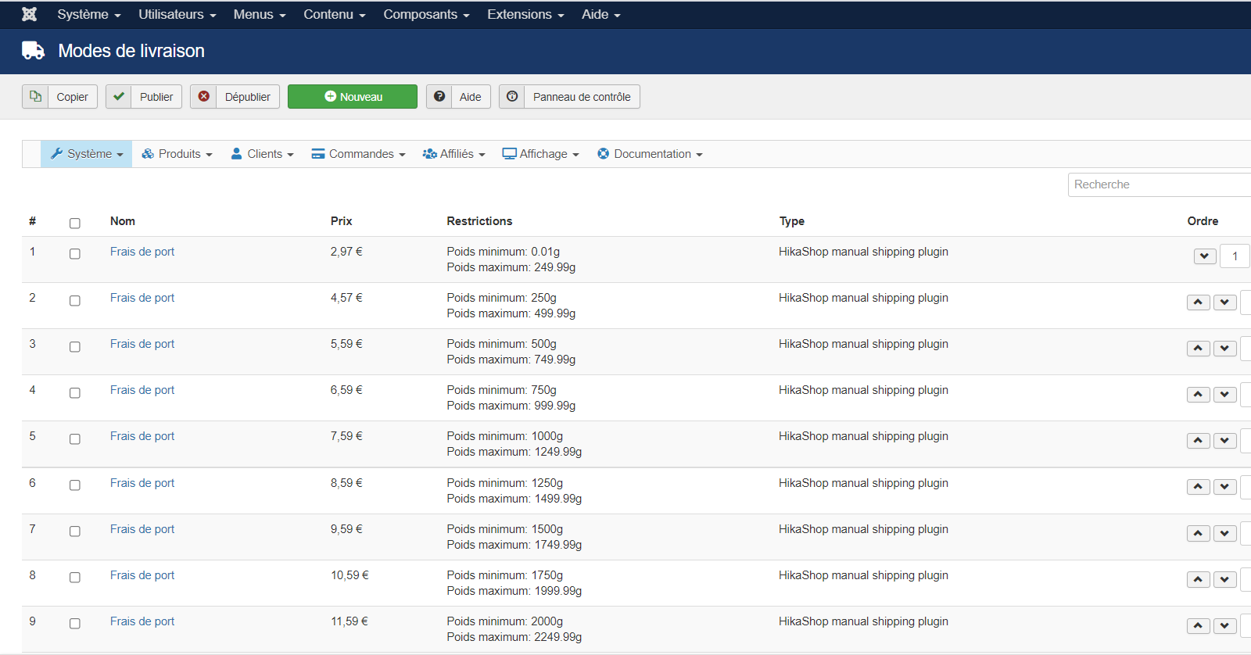This screenshot has width=1251, height=655.
Task: Click the Copier copy icon
Action: pos(35,97)
